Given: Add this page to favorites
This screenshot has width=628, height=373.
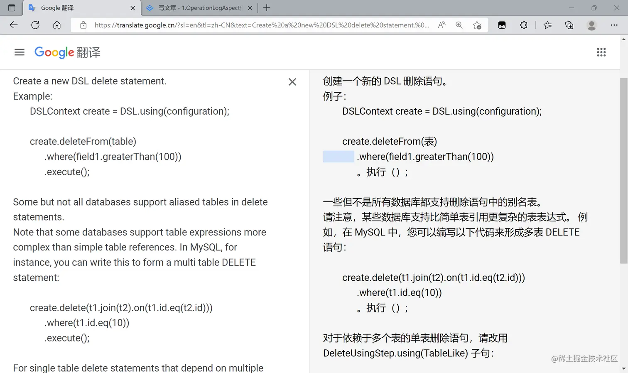Looking at the screenshot, I should coord(477,25).
